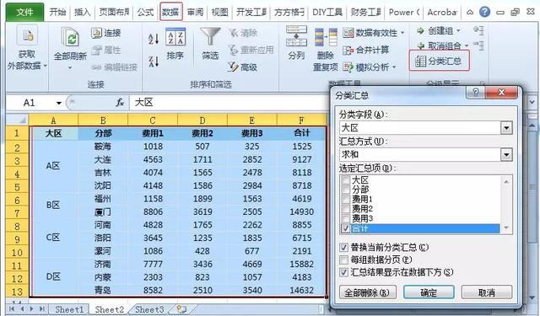This screenshot has width=540, height=316.
Task: Check the 分部 subtotal item
Action: click(x=345, y=190)
